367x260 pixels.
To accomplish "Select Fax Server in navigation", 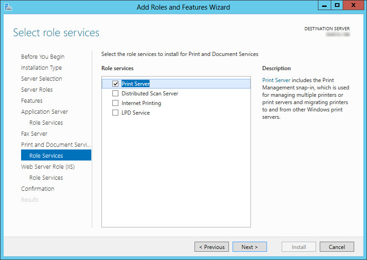I will [x=34, y=134].
